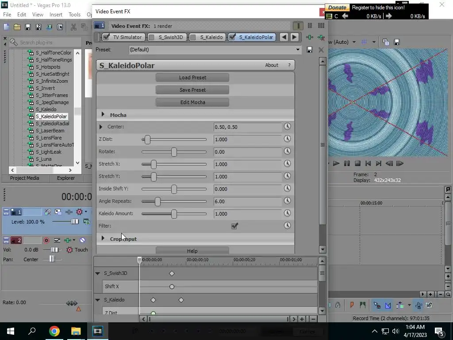The image size is (453, 340).
Task: Click the Remove Selected Plug-In icon
Action: point(321,37)
